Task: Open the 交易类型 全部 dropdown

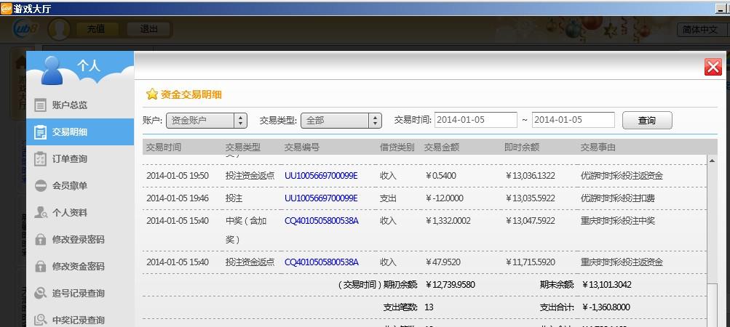Action: [341, 121]
